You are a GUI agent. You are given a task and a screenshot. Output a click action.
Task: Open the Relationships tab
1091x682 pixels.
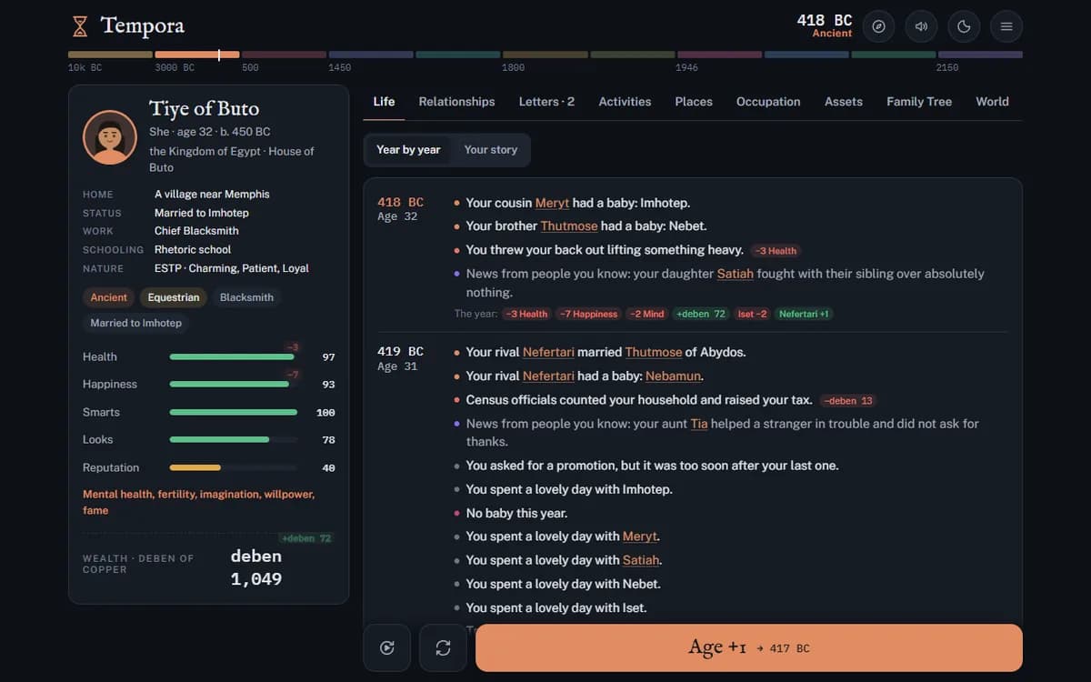click(456, 102)
